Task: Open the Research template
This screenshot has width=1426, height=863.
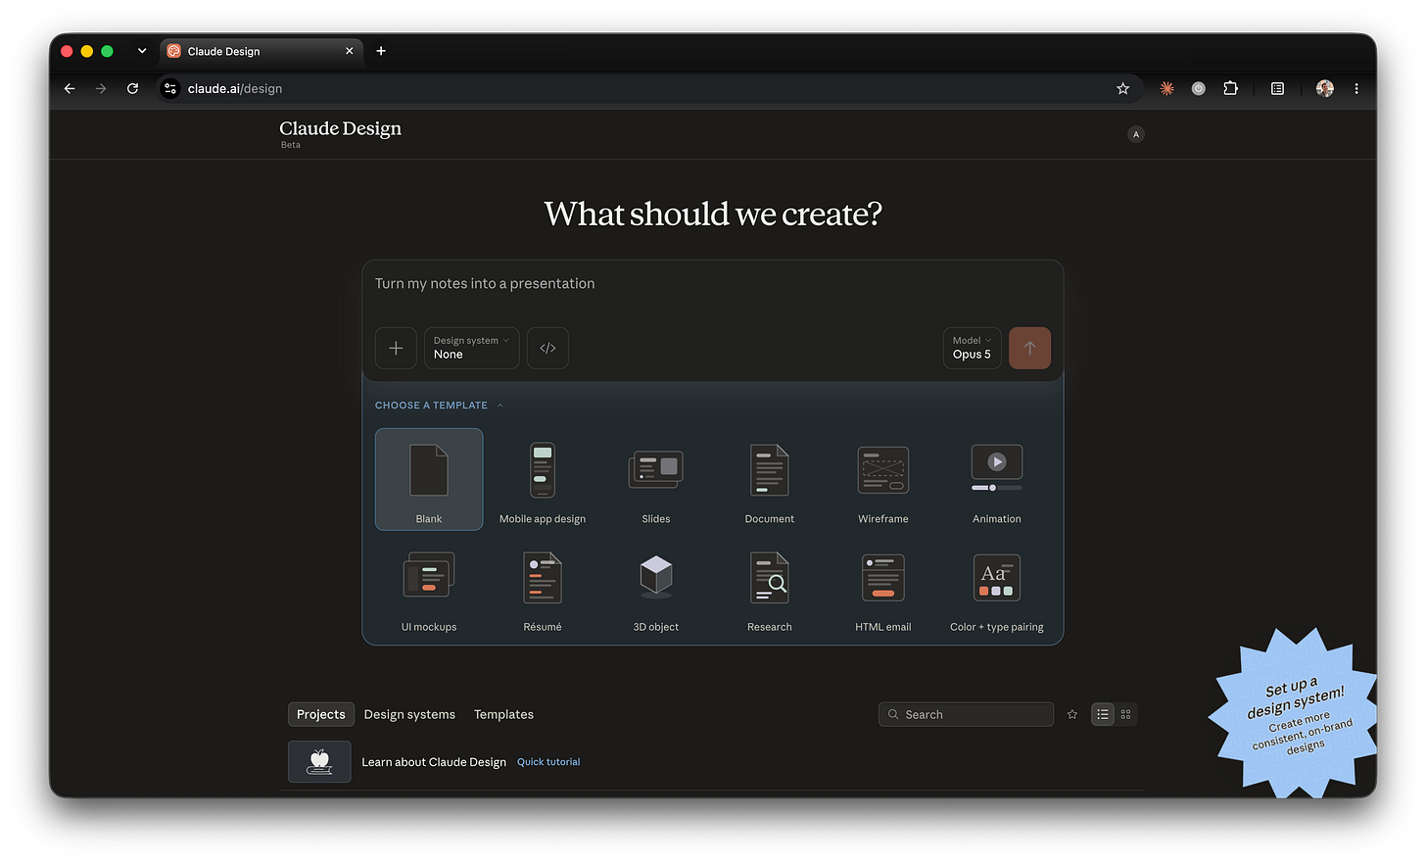Action: click(x=770, y=588)
